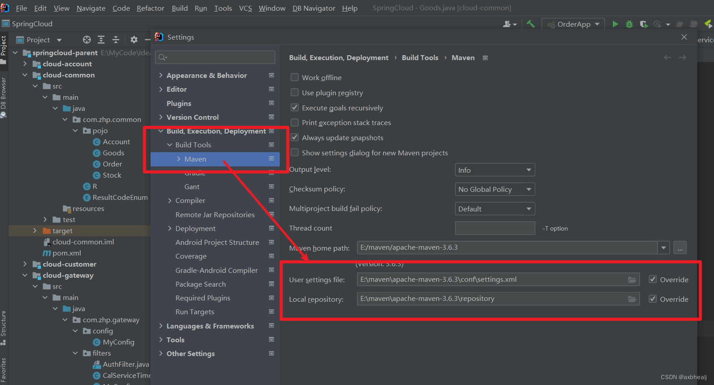Select the ResultCodeEnum file
Screen dimensions: 714x385
[115, 197]
